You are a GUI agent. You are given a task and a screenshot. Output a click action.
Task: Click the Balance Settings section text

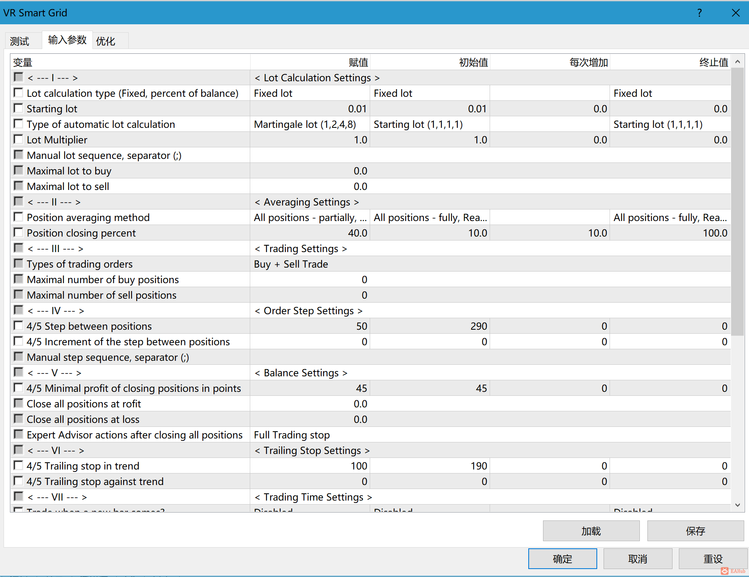coord(301,373)
